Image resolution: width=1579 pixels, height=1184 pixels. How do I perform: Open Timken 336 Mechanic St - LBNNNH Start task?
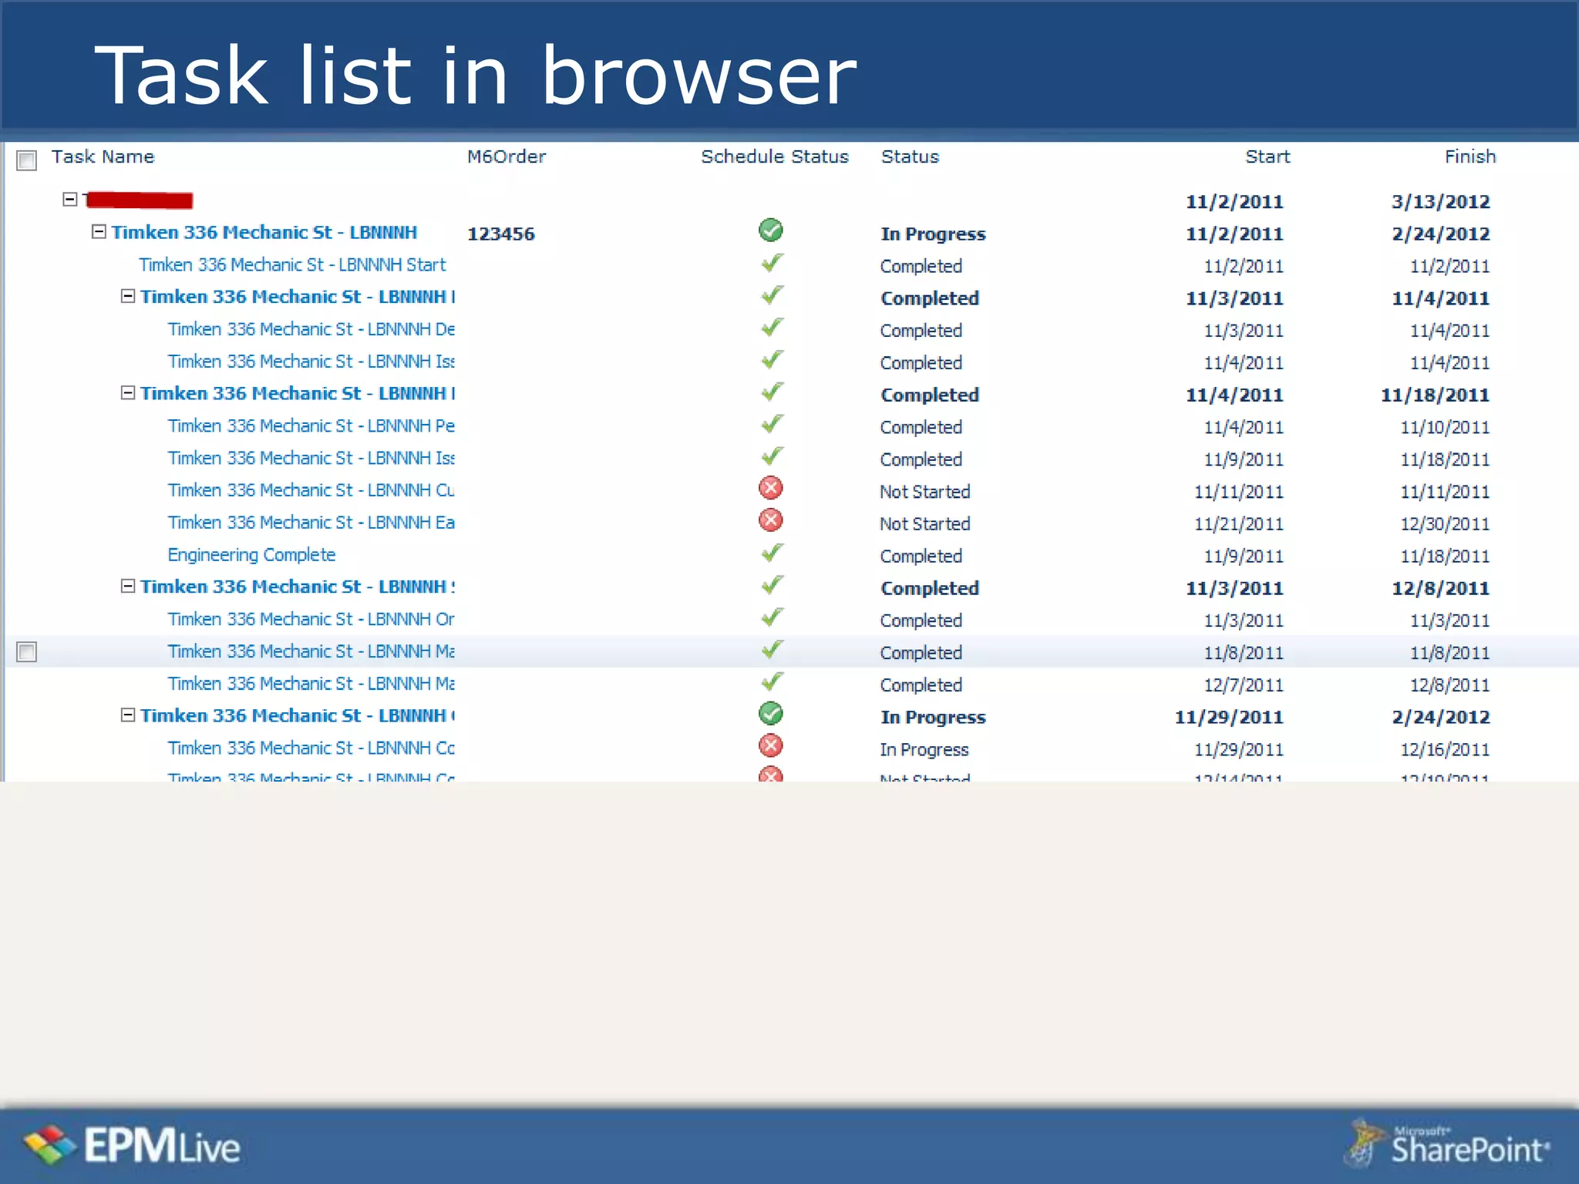[292, 265]
